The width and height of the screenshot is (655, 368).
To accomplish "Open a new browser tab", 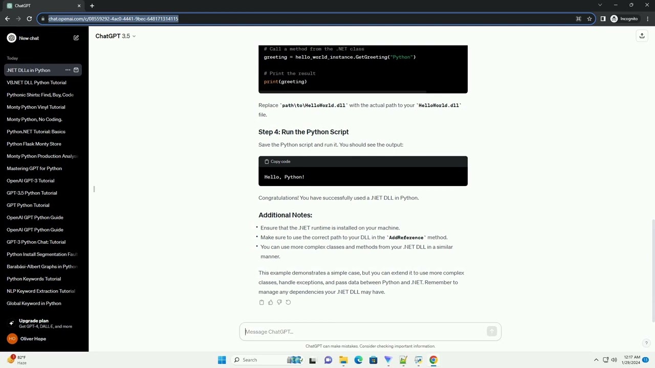I will (x=92, y=6).
